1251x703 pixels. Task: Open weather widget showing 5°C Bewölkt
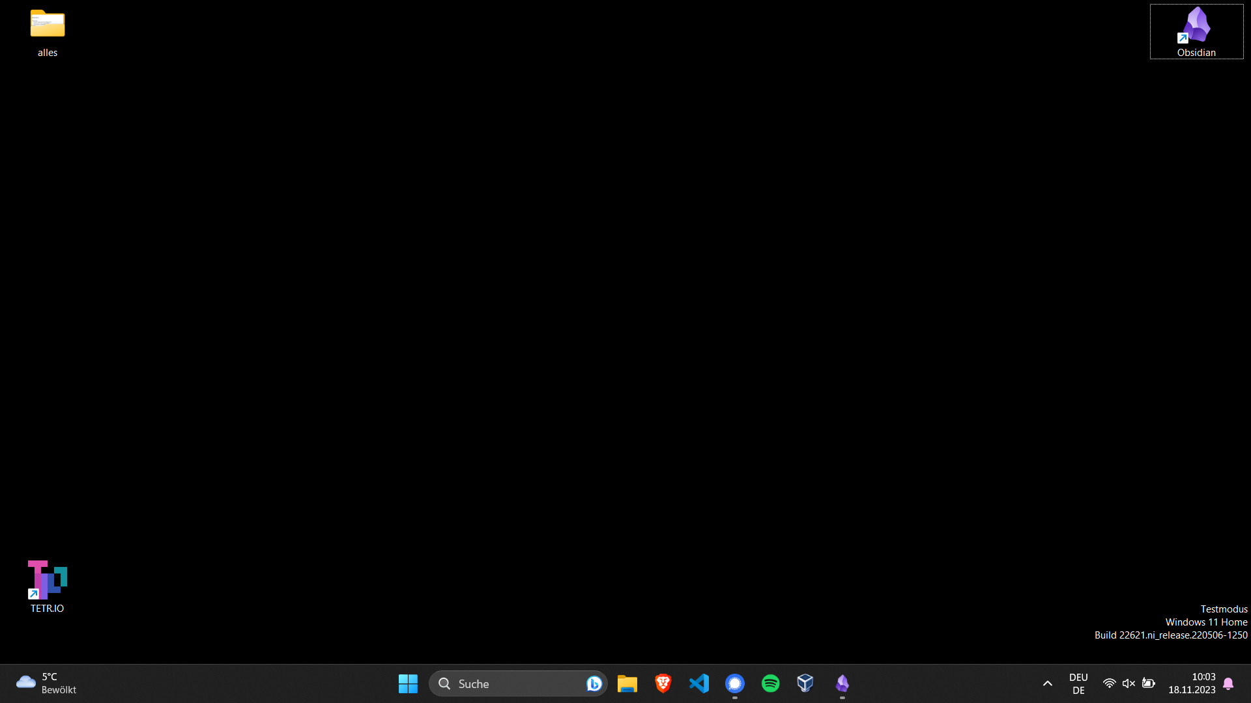coord(47,683)
